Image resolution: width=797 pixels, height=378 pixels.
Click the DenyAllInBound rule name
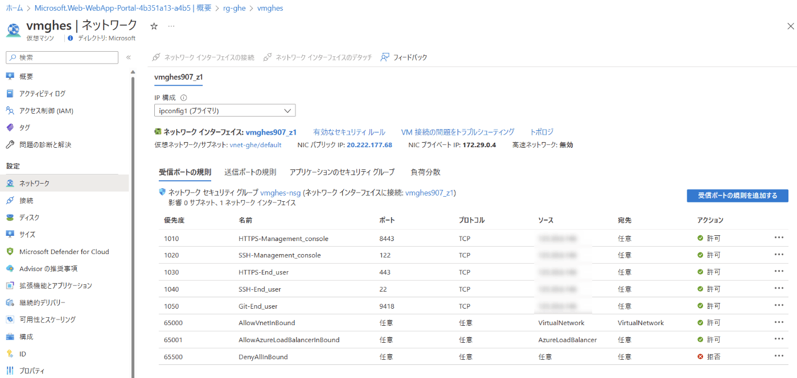pos(263,357)
